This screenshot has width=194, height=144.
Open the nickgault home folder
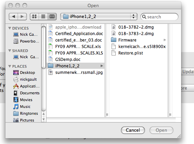[25, 79]
